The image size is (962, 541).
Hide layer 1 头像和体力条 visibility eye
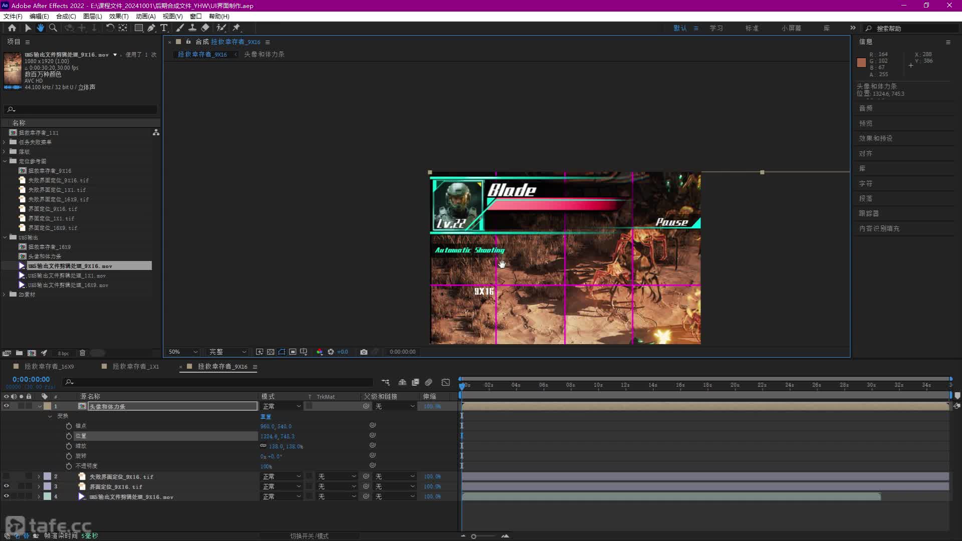pos(7,406)
